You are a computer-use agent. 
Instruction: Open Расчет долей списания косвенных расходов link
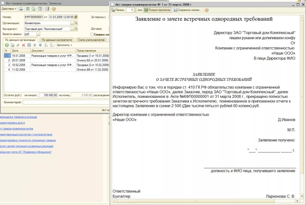[x=26, y=146]
